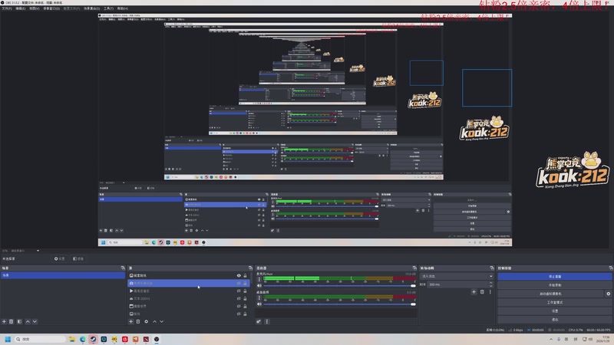
Task: Move source down with Sources panel arrow
Action: tap(162, 321)
